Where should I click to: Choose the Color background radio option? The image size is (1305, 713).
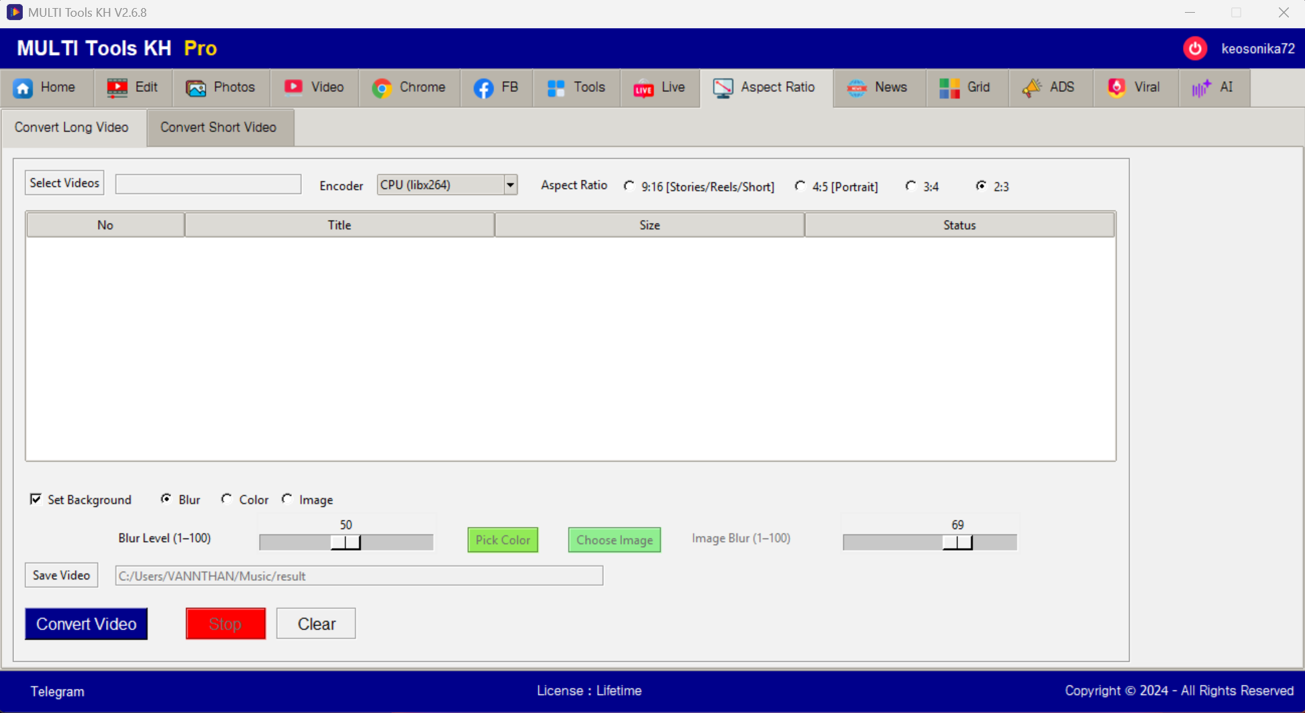tap(227, 499)
